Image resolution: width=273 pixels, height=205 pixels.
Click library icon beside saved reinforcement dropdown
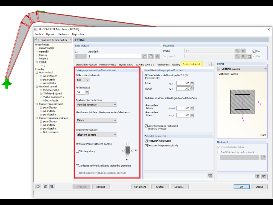point(263,158)
